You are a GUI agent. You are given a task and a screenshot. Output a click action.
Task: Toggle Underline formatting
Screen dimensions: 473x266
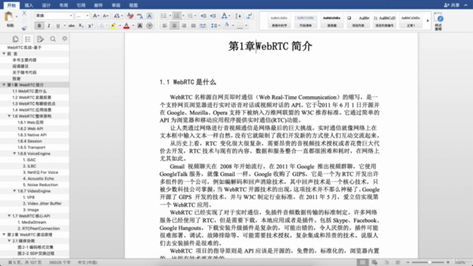point(58,26)
